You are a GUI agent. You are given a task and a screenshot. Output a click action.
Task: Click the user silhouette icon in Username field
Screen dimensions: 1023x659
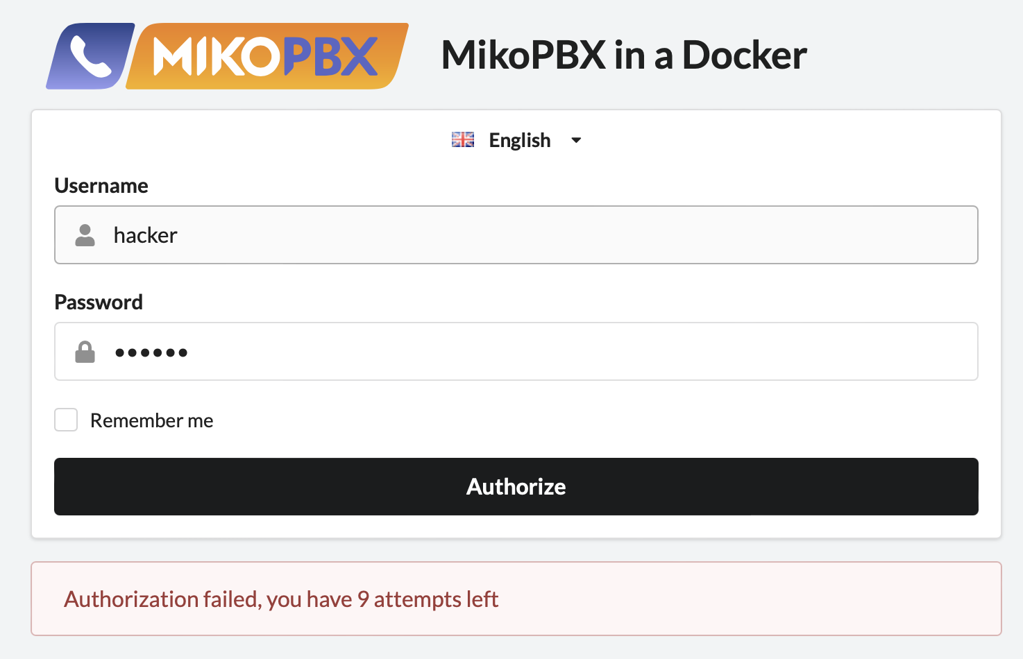85,235
